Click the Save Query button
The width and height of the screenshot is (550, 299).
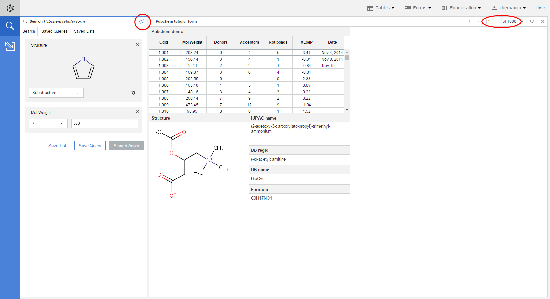pos(90,146)
